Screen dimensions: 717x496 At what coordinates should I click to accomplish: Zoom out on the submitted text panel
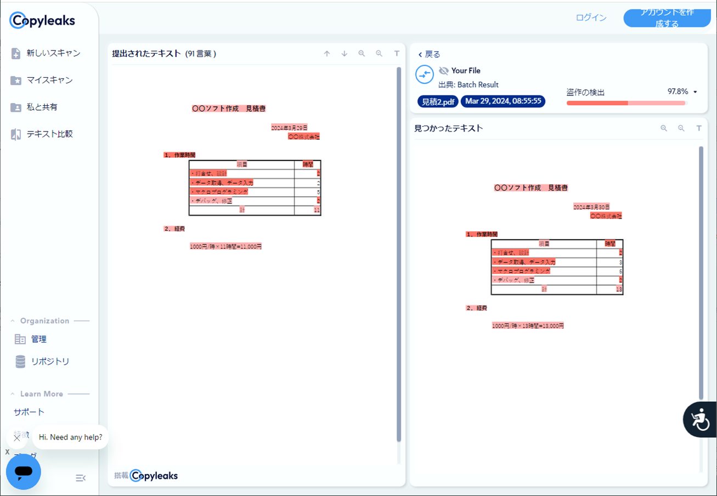(x=379, y=54)
